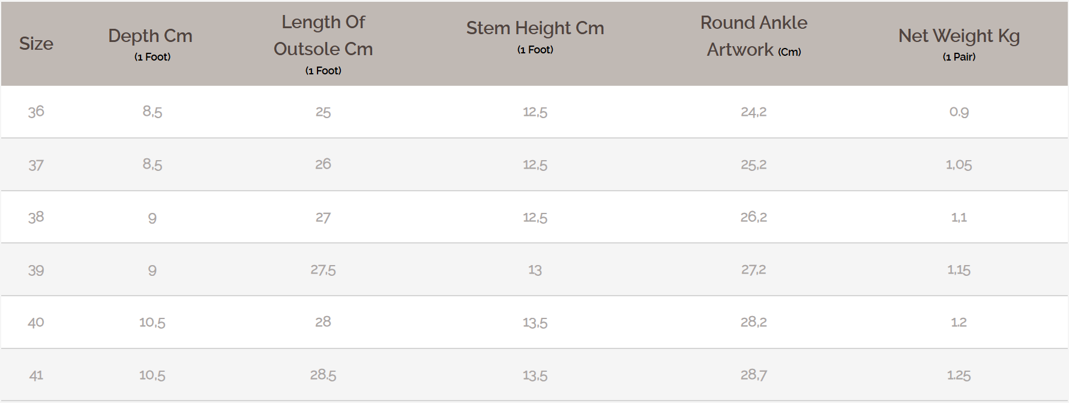Click the Length Of Outsole Cm header
1069x403 pixels.
[323, 36]
